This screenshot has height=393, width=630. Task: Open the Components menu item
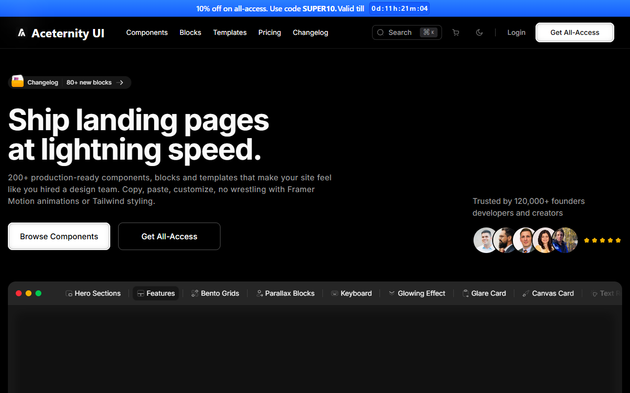point(147,32)
